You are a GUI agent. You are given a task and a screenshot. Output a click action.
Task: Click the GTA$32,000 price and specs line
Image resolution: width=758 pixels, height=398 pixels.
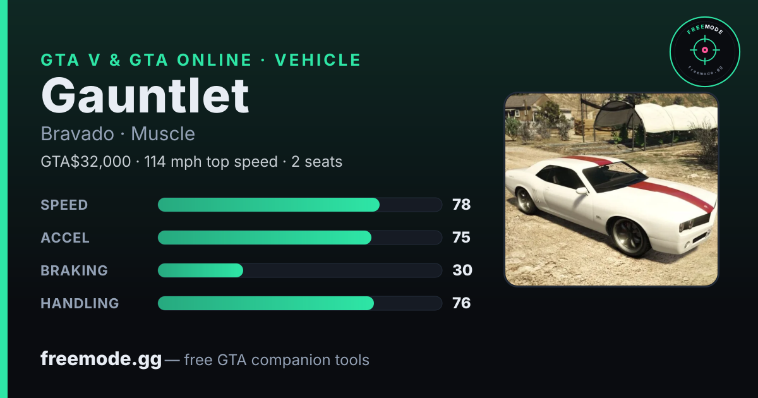point(191,162)
